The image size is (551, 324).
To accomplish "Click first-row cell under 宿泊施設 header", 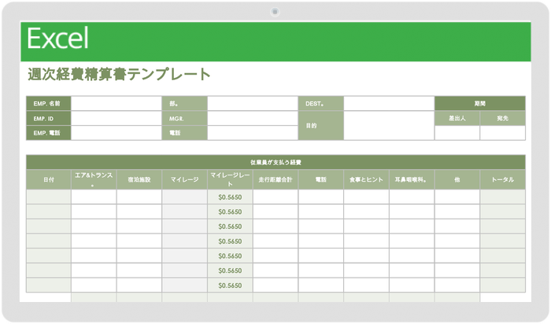I will 139,197.
